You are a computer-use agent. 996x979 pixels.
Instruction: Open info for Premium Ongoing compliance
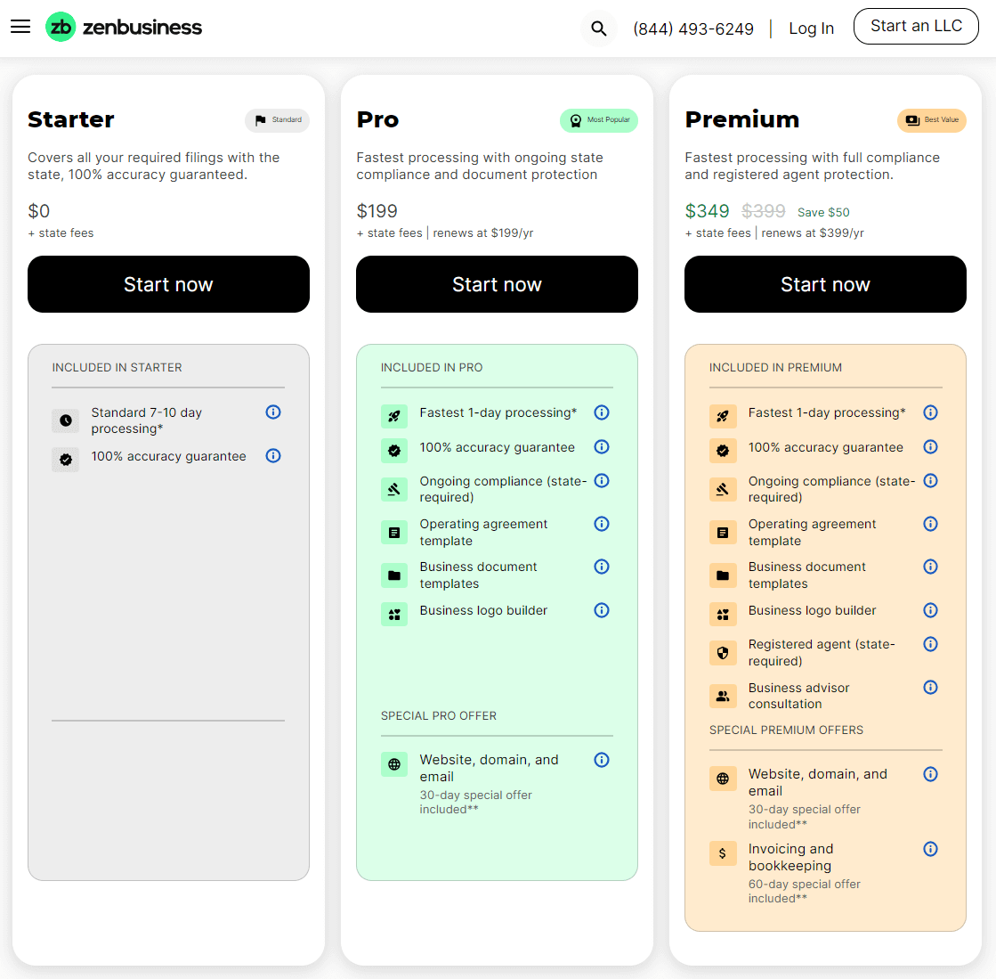[x=930, y=481]
